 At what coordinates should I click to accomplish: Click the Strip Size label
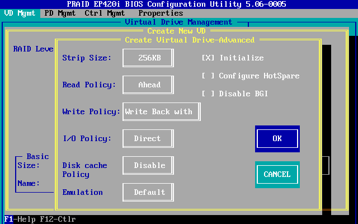[x=87, y=58]
